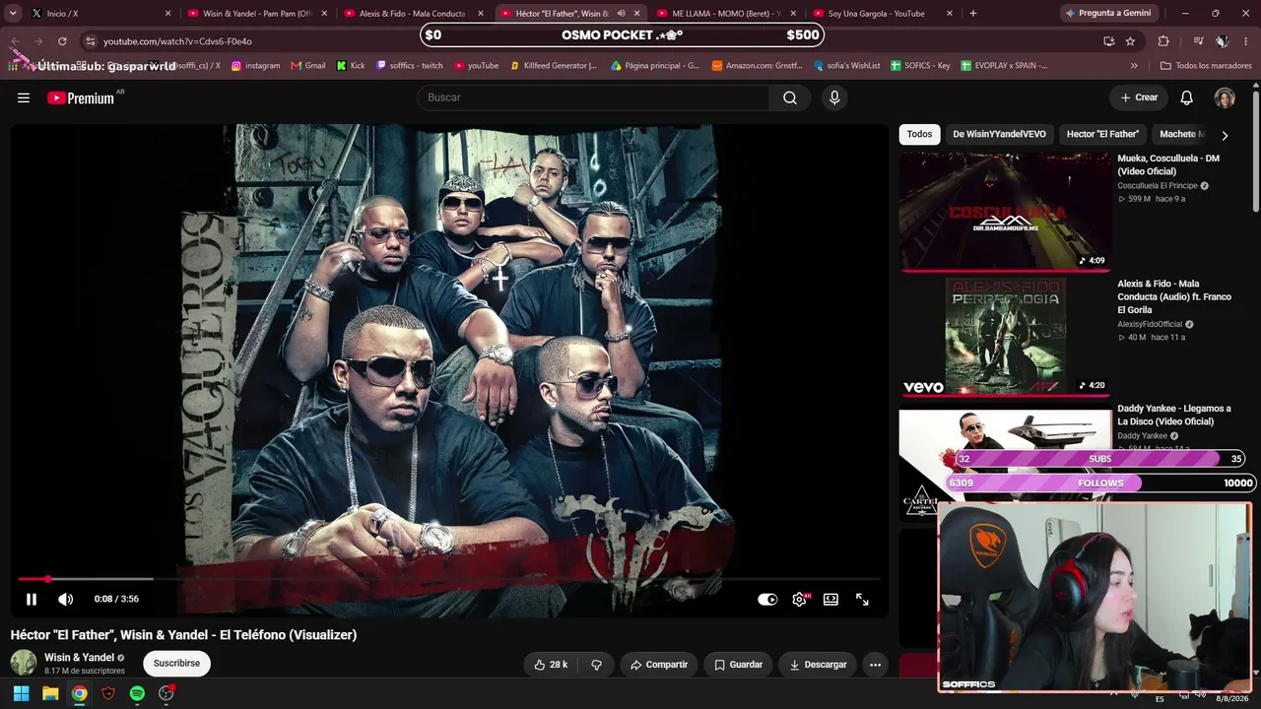Screen dimensions: 1261x709
Task: Open YouTube notifications bell
Action: (1187, 97)
